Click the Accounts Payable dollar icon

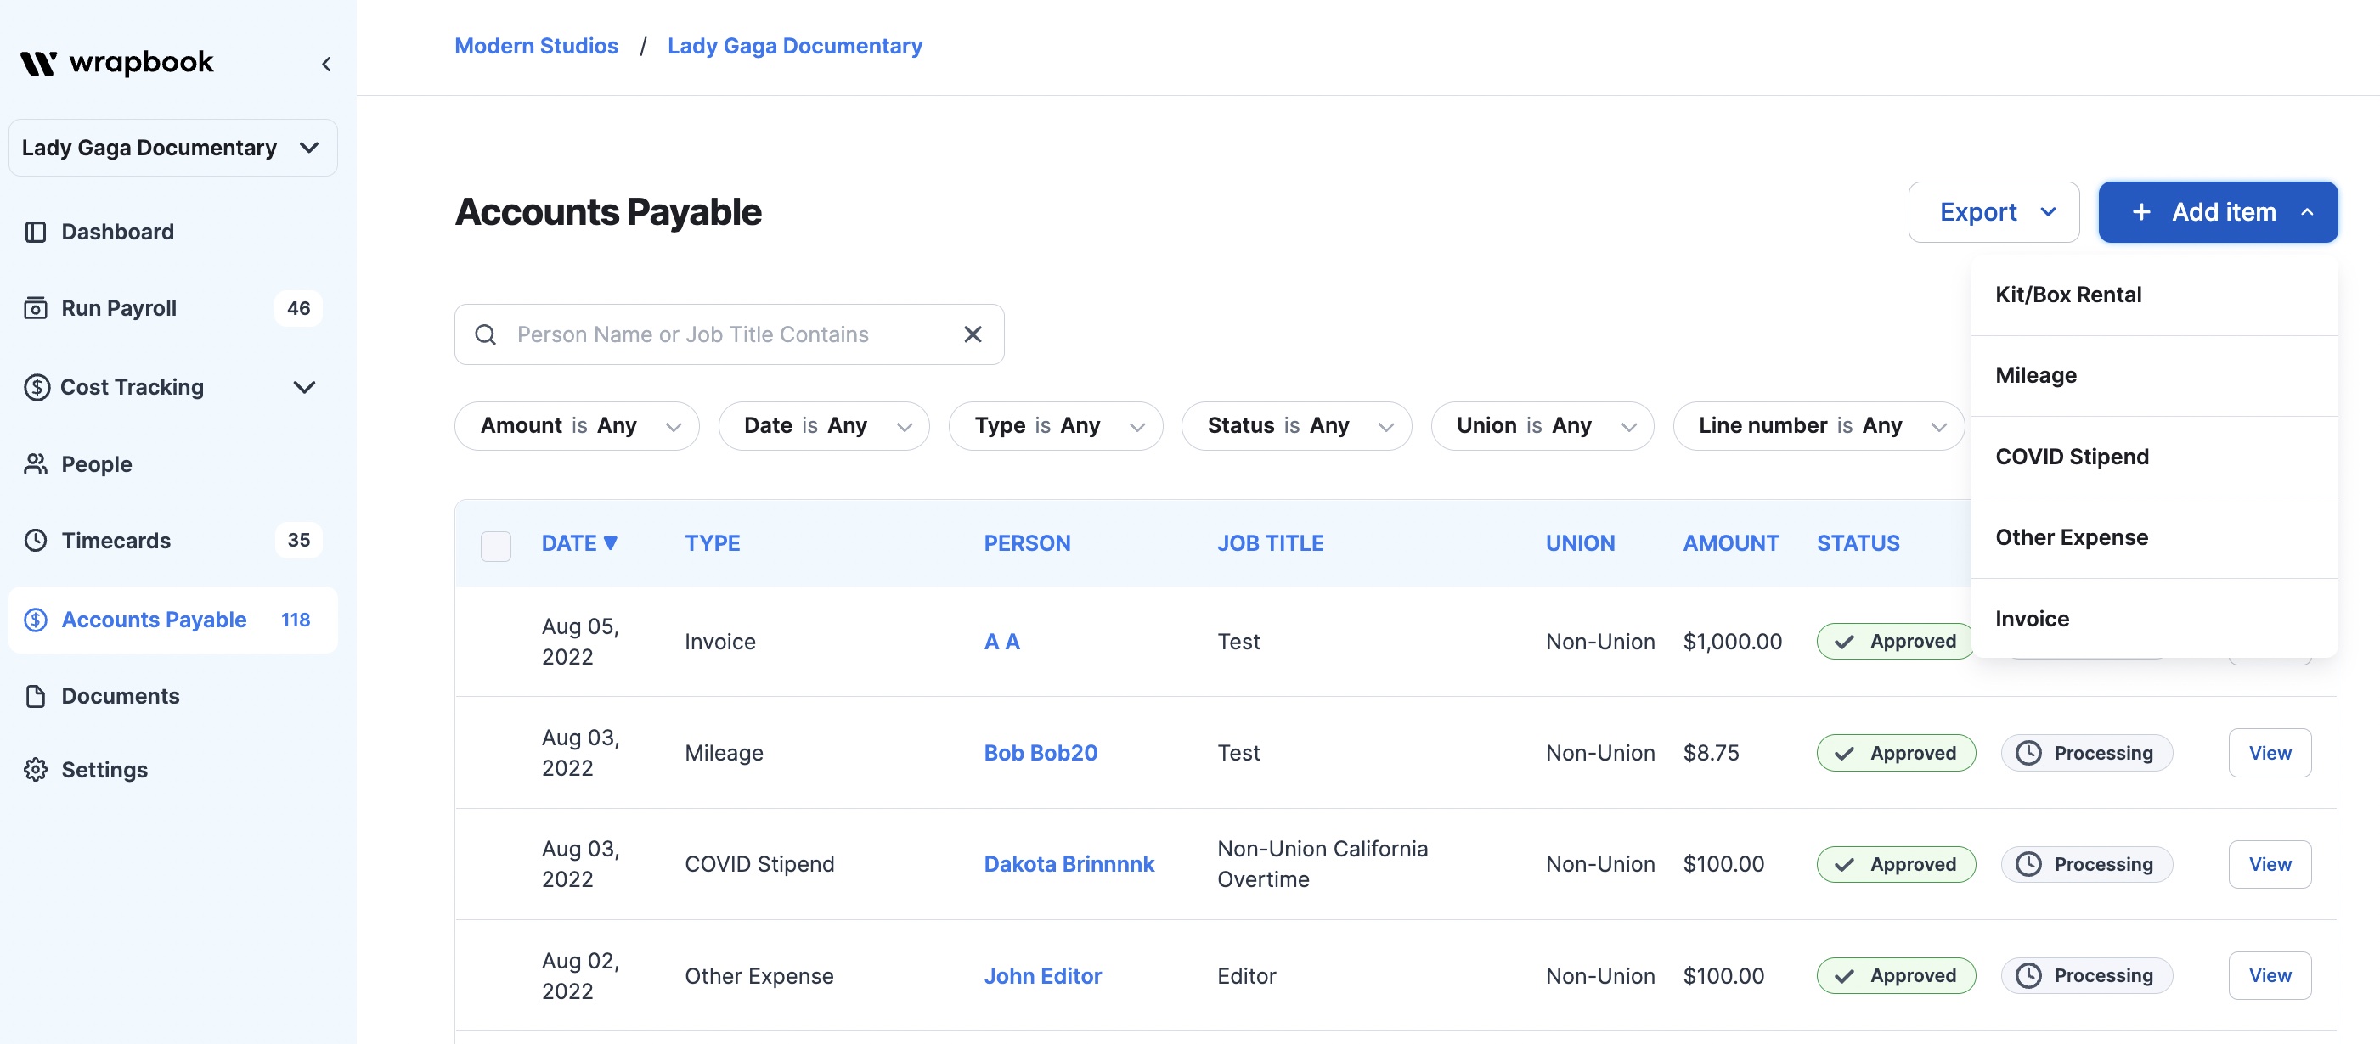[x=35, y=620]
